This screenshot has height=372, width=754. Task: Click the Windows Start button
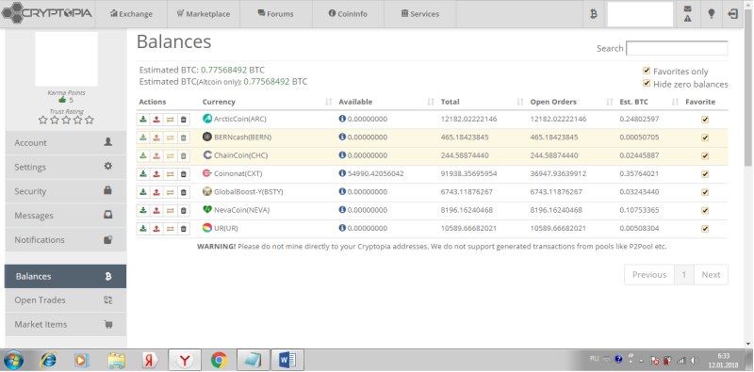(13, 360)
